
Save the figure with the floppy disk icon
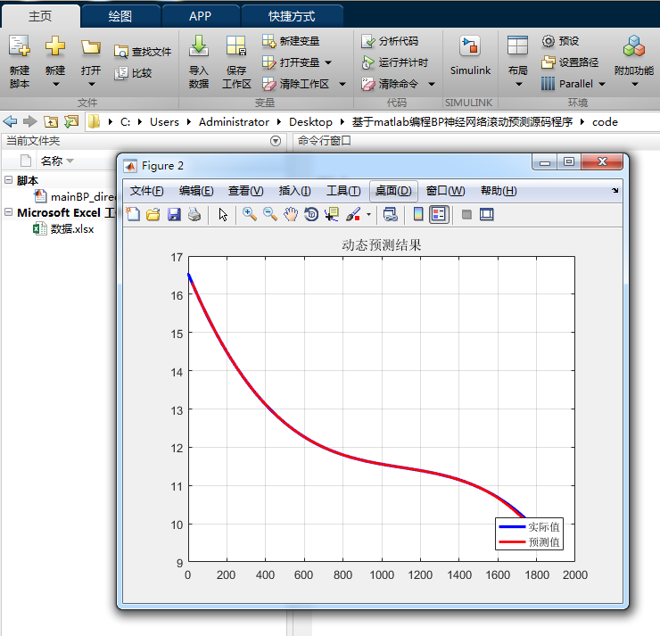tap(174, 215)
